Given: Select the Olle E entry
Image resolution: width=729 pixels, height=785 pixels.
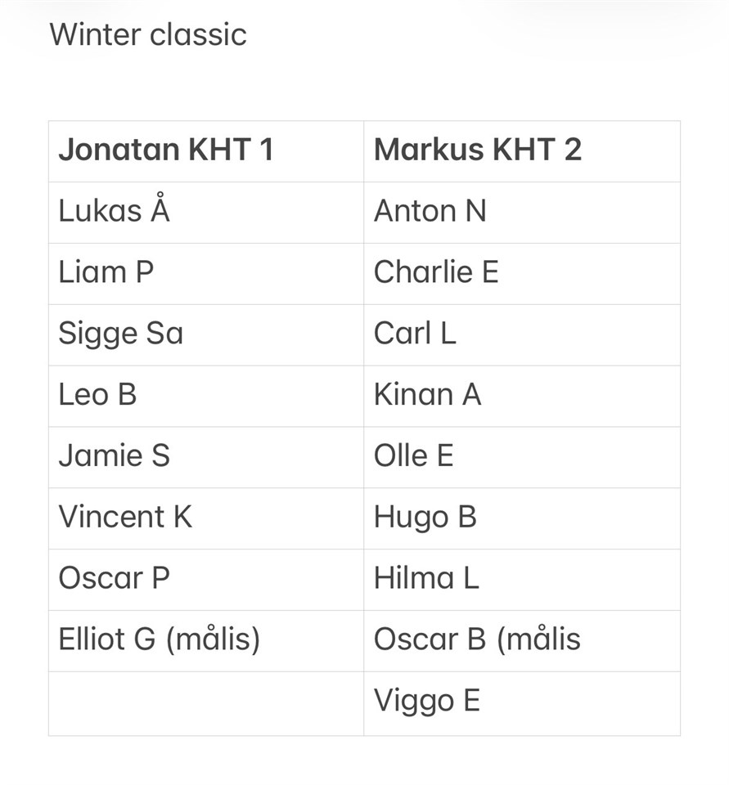Looking at the screenshot, I should (x=414, y=455).
